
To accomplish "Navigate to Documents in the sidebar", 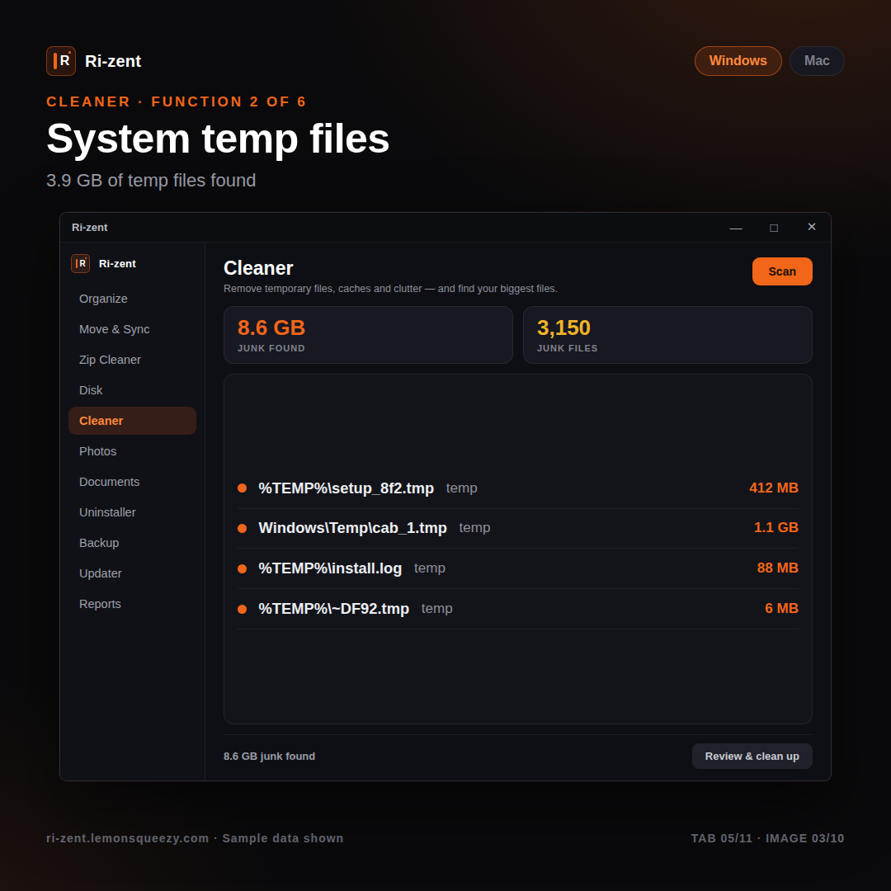I will tap(132, 482).
